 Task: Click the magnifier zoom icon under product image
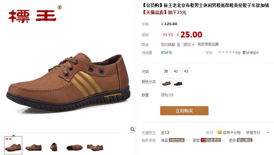click(133, 129)
